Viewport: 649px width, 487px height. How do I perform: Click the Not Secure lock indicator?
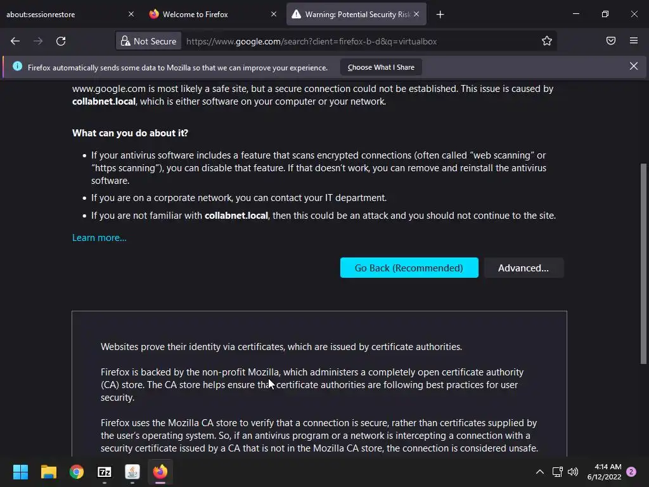tap(148, 41)
